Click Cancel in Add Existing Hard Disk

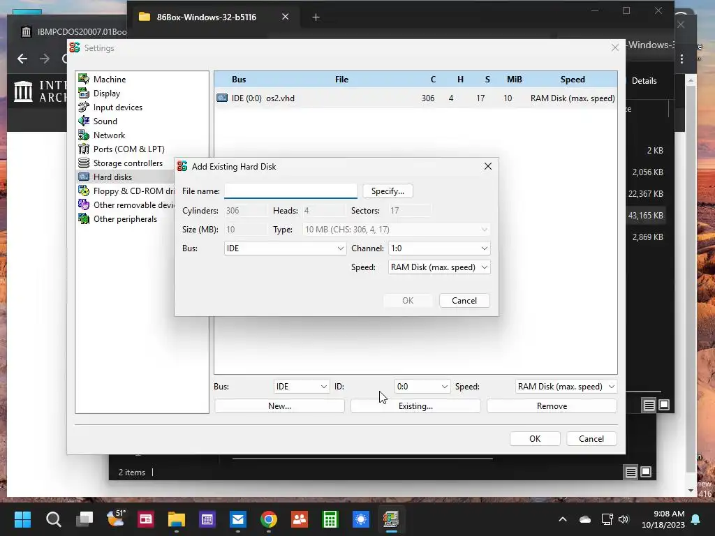coord(464,300)
